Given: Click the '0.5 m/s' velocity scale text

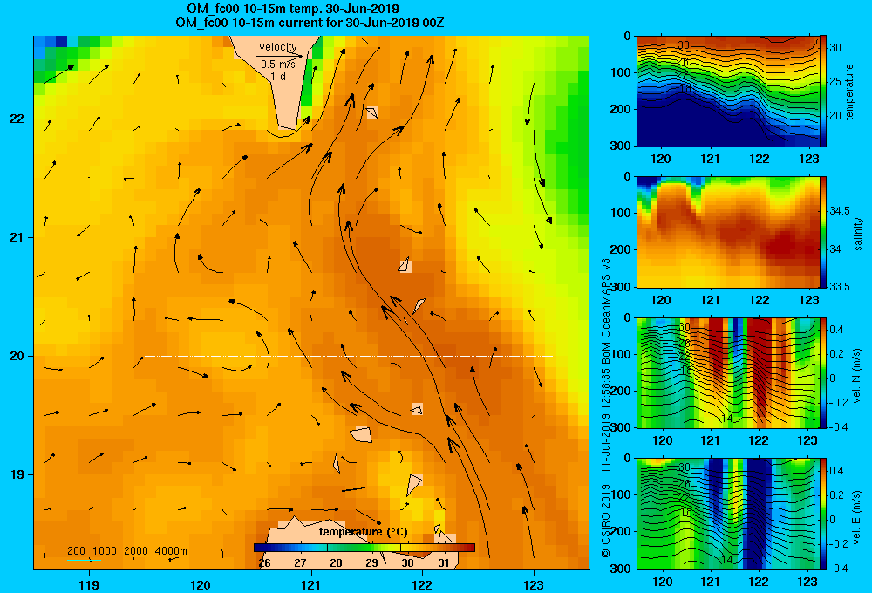Looking at the screenshot, I should (x=278, y=65).
